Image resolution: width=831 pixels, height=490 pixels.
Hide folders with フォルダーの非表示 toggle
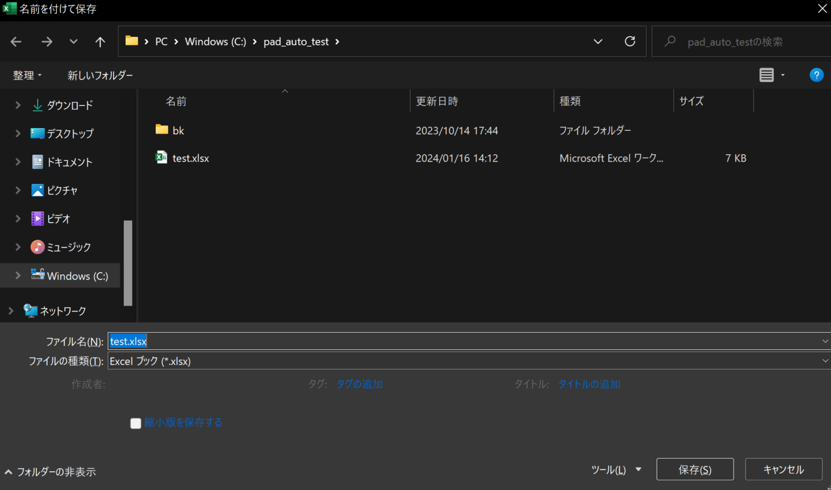51,472
